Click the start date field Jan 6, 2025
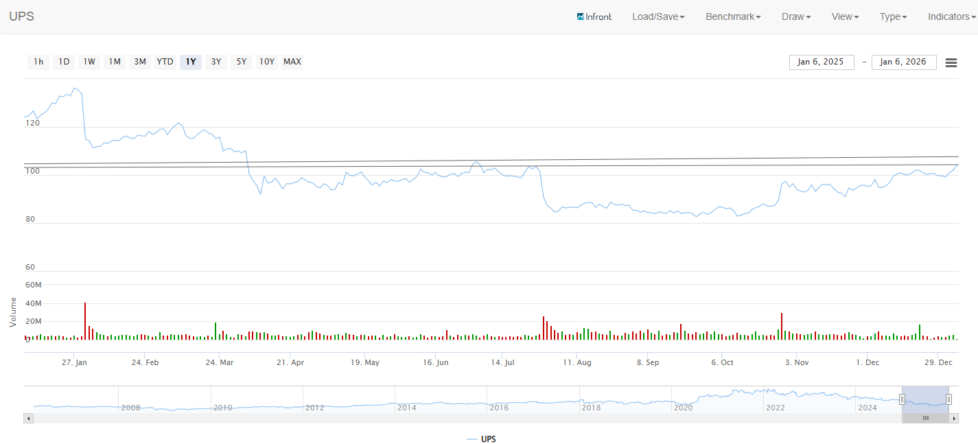Screen dimensions: 978x444 coord(822,62)
